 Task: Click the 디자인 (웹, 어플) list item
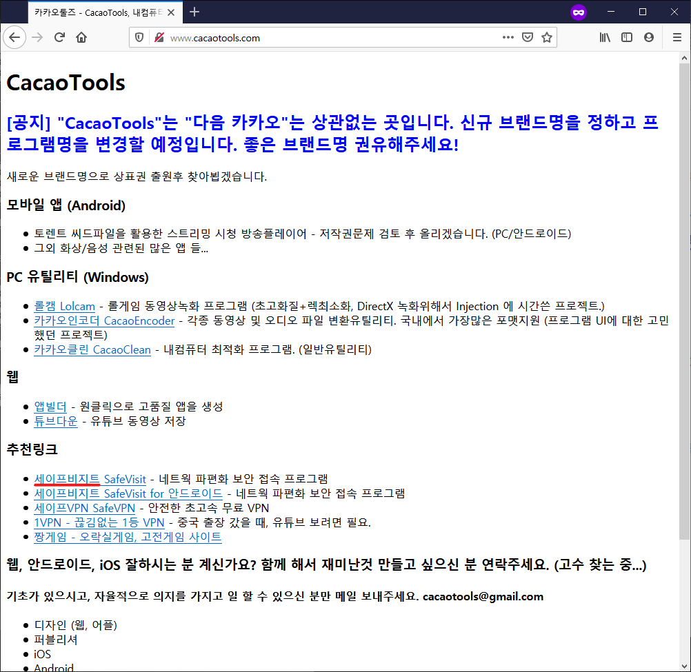(x=75, y=625)
